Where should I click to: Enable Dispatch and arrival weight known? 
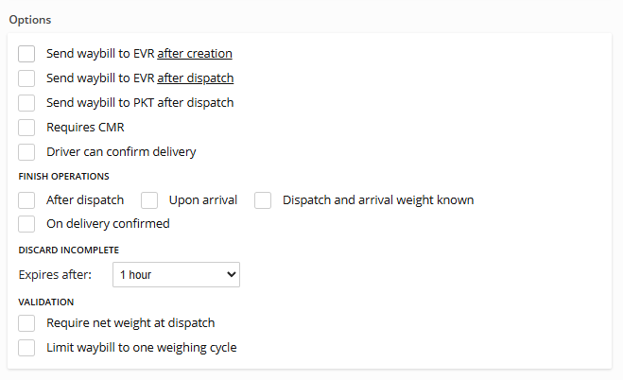tap(263, 200)
